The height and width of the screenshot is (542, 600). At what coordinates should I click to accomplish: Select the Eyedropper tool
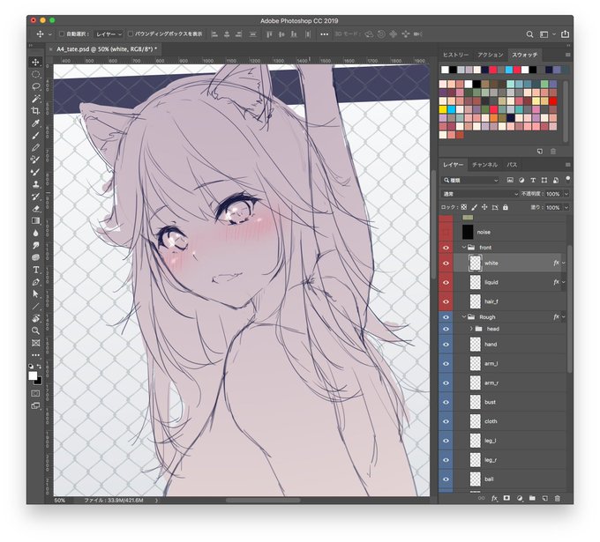[35, 123]
